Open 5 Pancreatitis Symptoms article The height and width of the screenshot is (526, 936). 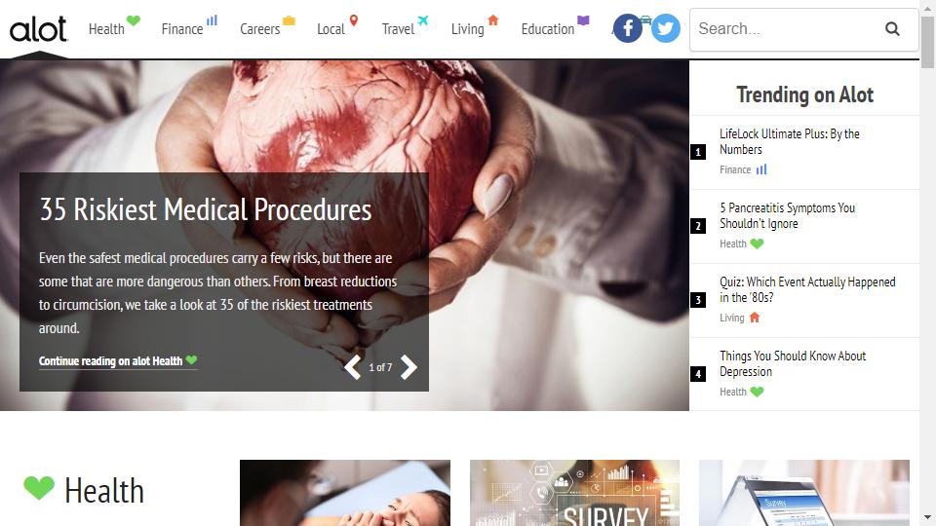(x=787, y=215)
